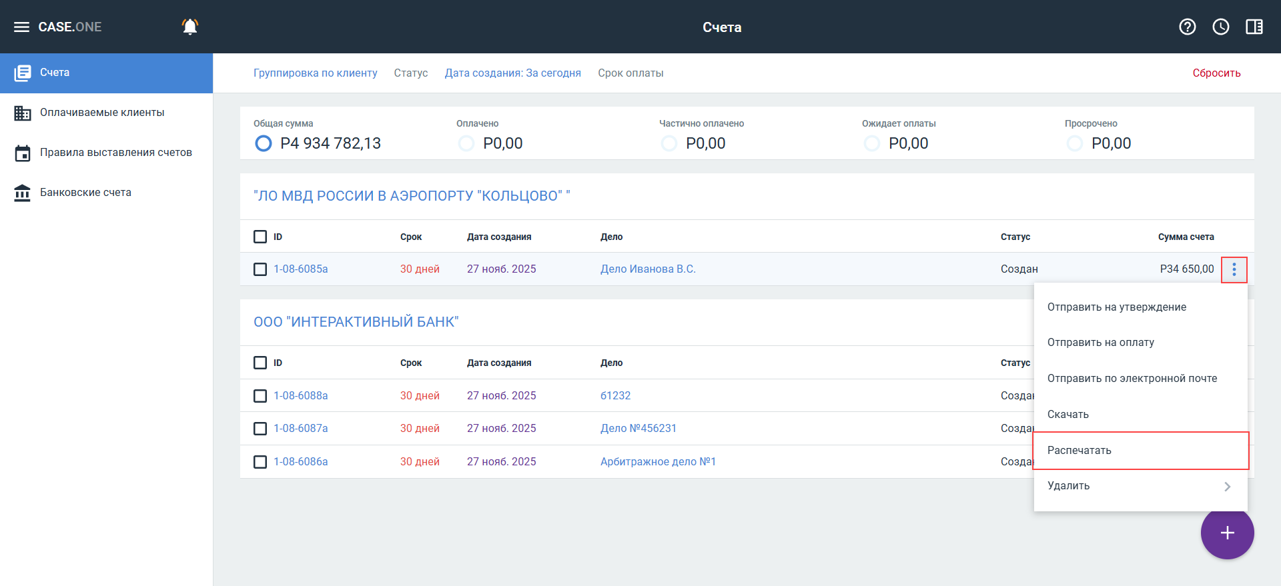The width and height of the screenshot is (1281, 586).
Task: Check the box for invoice 1-08-6088a
Action: click(260, 396)
